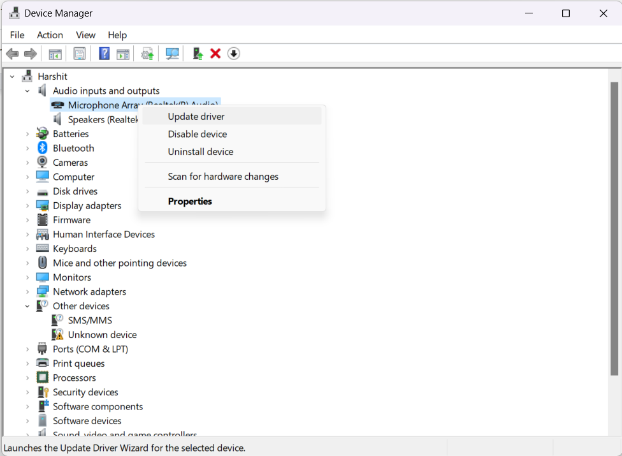Click Show/Hide Console Tree toolbar icon
This screenshot has width=622, height=456.
click(x=55, y=54)
